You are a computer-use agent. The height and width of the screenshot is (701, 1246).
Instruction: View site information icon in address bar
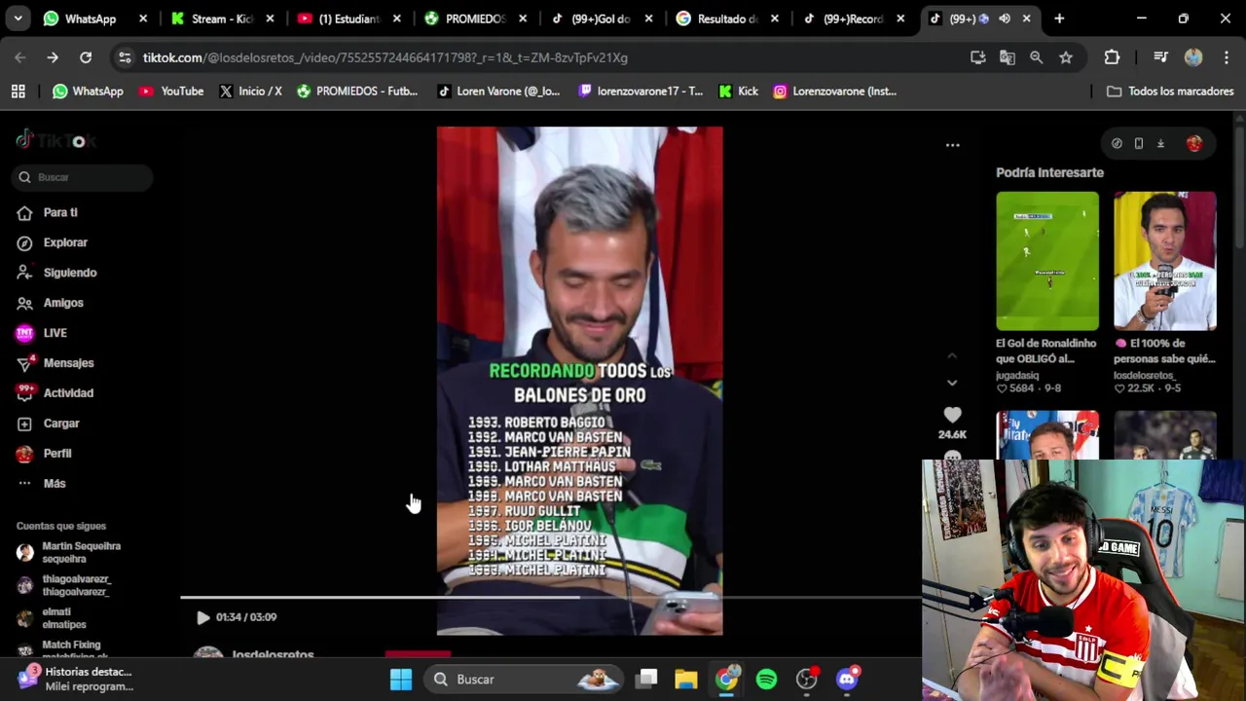pos(125,57)
